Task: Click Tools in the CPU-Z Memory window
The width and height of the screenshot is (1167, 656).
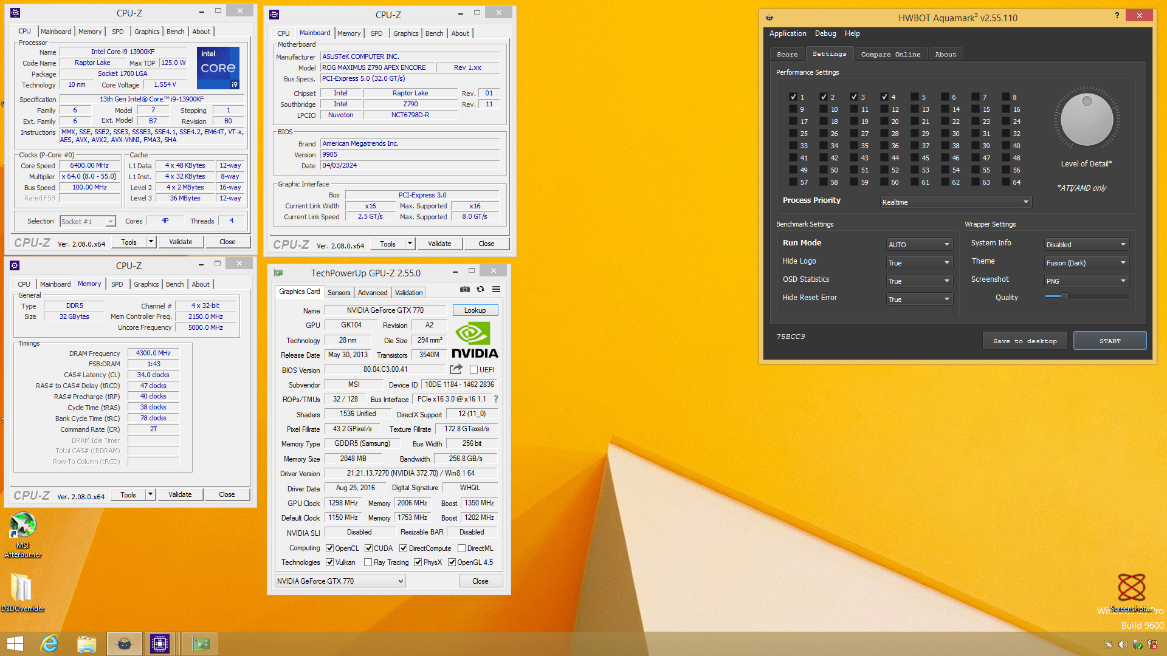Action: pyautogui.click(x=128, y=494)
